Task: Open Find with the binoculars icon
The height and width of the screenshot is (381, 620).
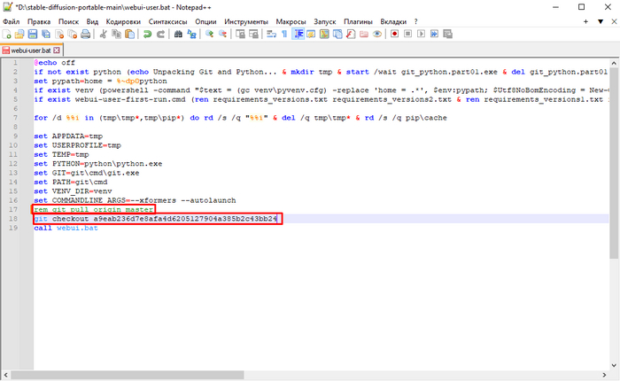Action: [178, 34]
